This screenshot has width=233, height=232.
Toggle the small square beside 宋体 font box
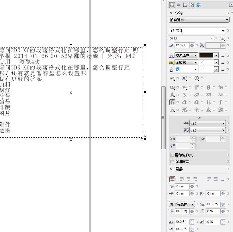point(228,30)
